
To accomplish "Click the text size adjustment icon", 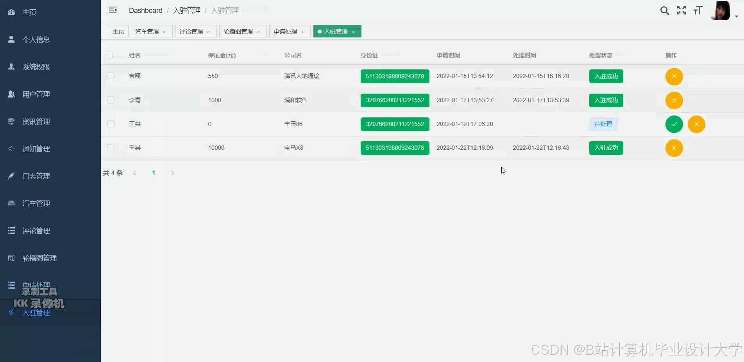I will click(698, 11).
